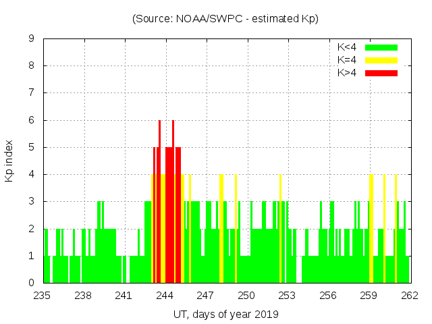Select the K>4 legend label
This screenshot has width=432, height=324.
tap(347, 73)
